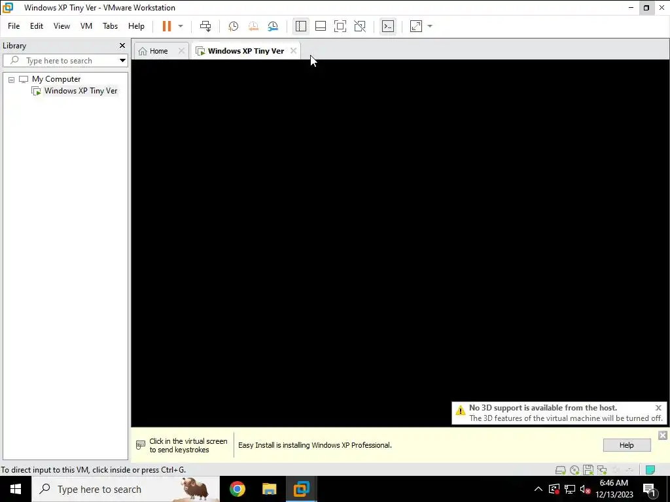670x502 pixels.
Task: Enter full screen mode
Action: point(340,26)
